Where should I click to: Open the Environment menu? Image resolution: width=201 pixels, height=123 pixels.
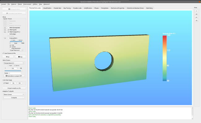pyautogui.click(x=27, y=4)
